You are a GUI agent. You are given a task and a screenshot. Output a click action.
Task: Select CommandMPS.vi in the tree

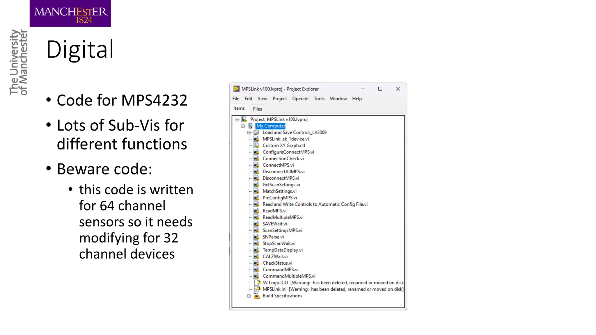pos(280,270)
